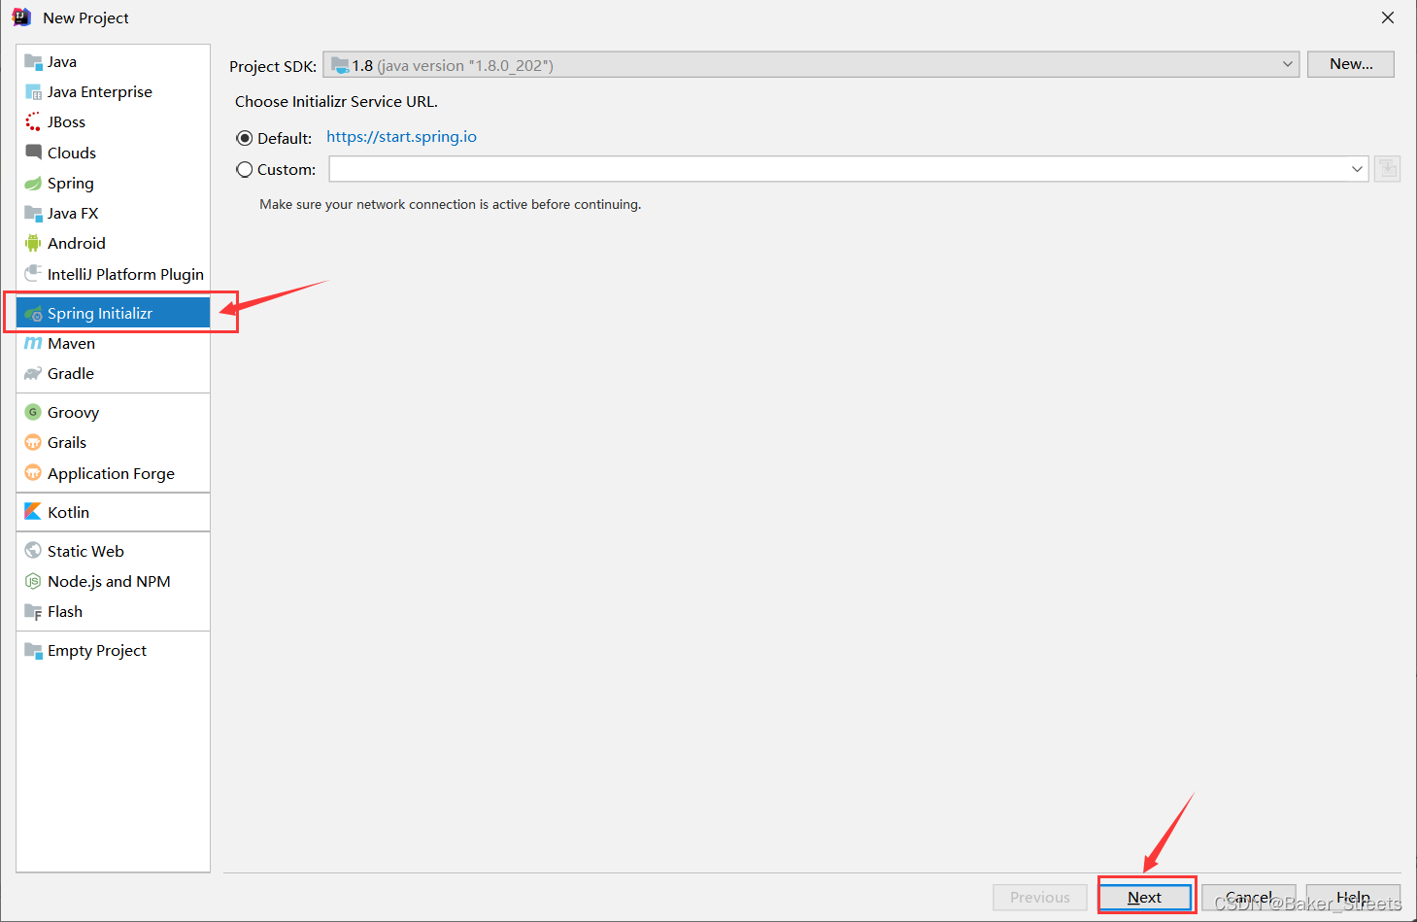Select the Empty Project label

tap(97, 651)
